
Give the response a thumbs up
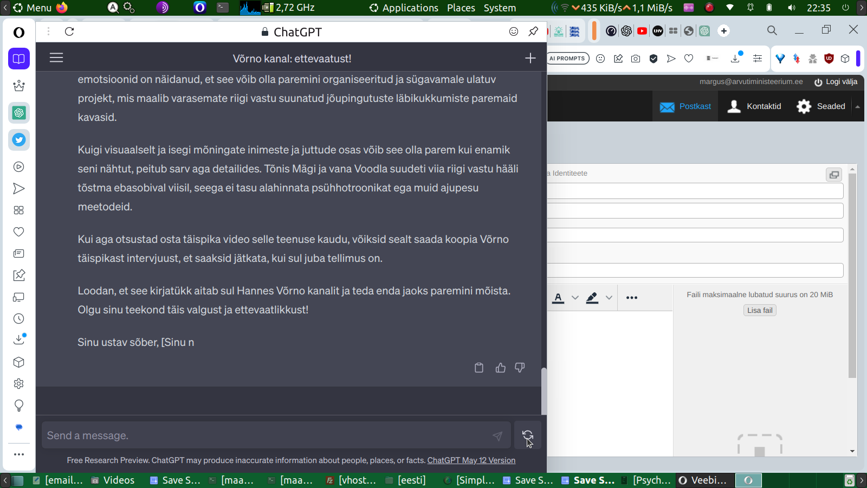(500, 368)
